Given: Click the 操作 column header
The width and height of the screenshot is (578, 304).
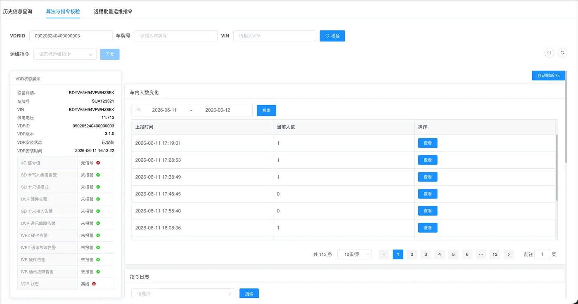Looking at the screenshot, I should tap(485, 127).
